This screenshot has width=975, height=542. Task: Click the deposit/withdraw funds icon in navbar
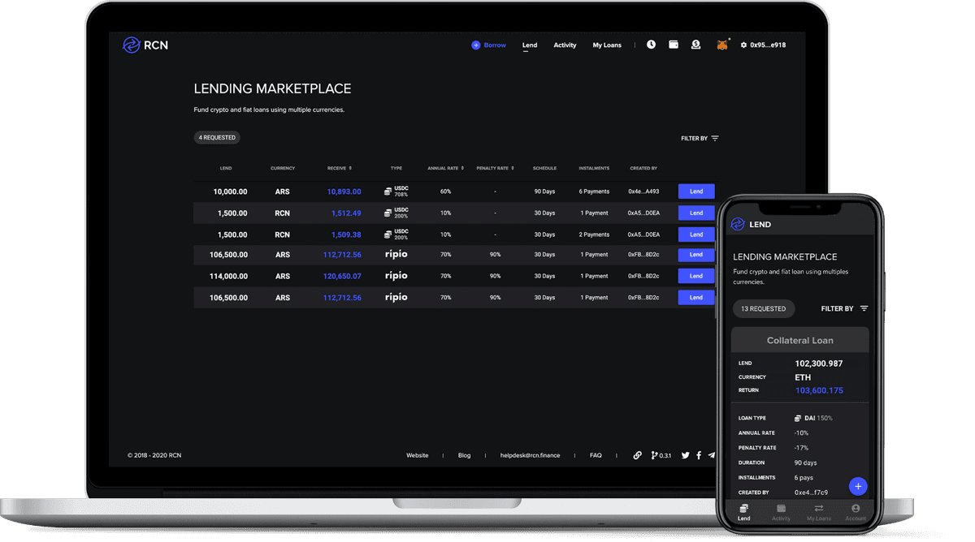[x=696, y=45]
